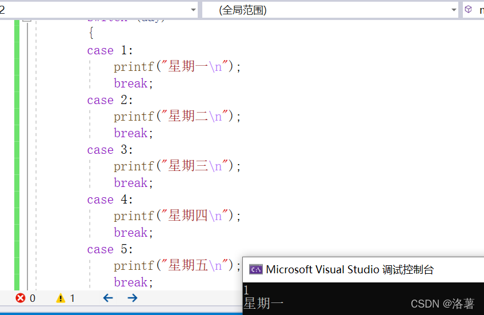
Task: Click the break; line under case 4
Action: 133,233
